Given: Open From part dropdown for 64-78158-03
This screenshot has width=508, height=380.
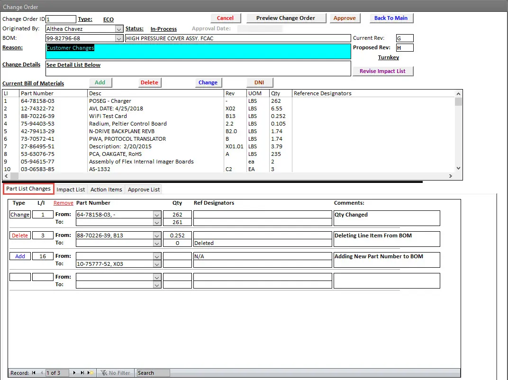Looking at the screenshot, I should point(157,215).
